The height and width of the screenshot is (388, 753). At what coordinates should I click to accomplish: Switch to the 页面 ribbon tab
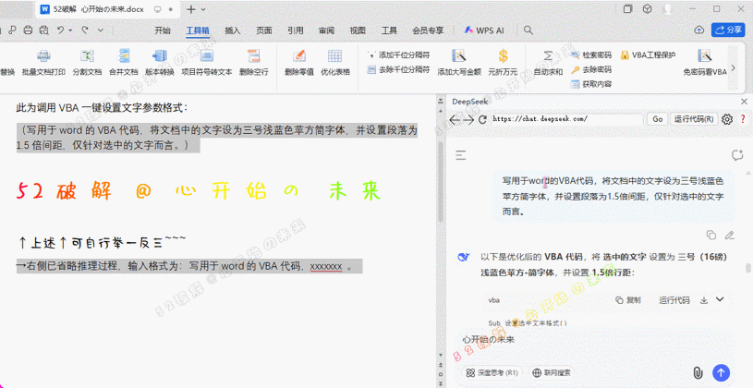[x=263, y=30]
